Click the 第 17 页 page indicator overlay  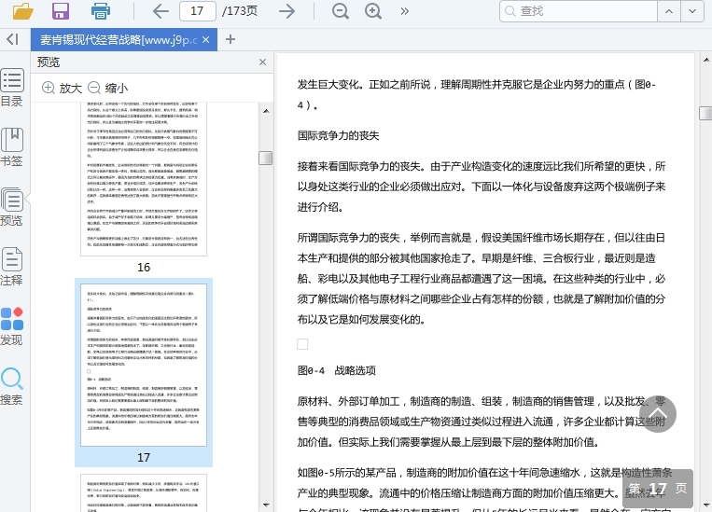[658, 489]
